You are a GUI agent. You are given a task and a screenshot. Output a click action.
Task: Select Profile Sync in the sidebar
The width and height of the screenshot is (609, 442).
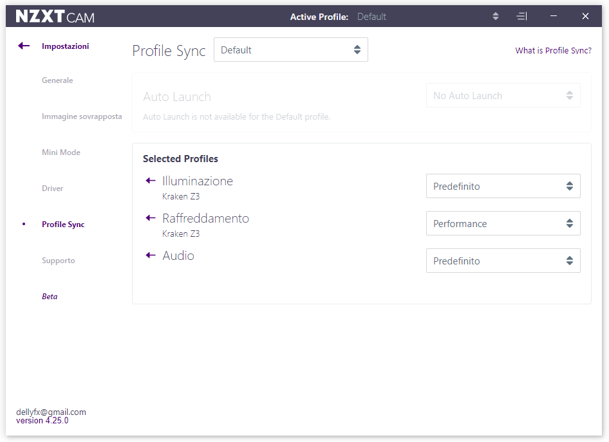point(63,225)
